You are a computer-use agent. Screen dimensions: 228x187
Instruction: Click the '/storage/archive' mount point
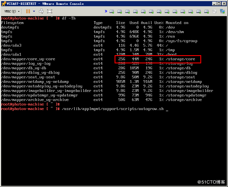click(184, 100)
